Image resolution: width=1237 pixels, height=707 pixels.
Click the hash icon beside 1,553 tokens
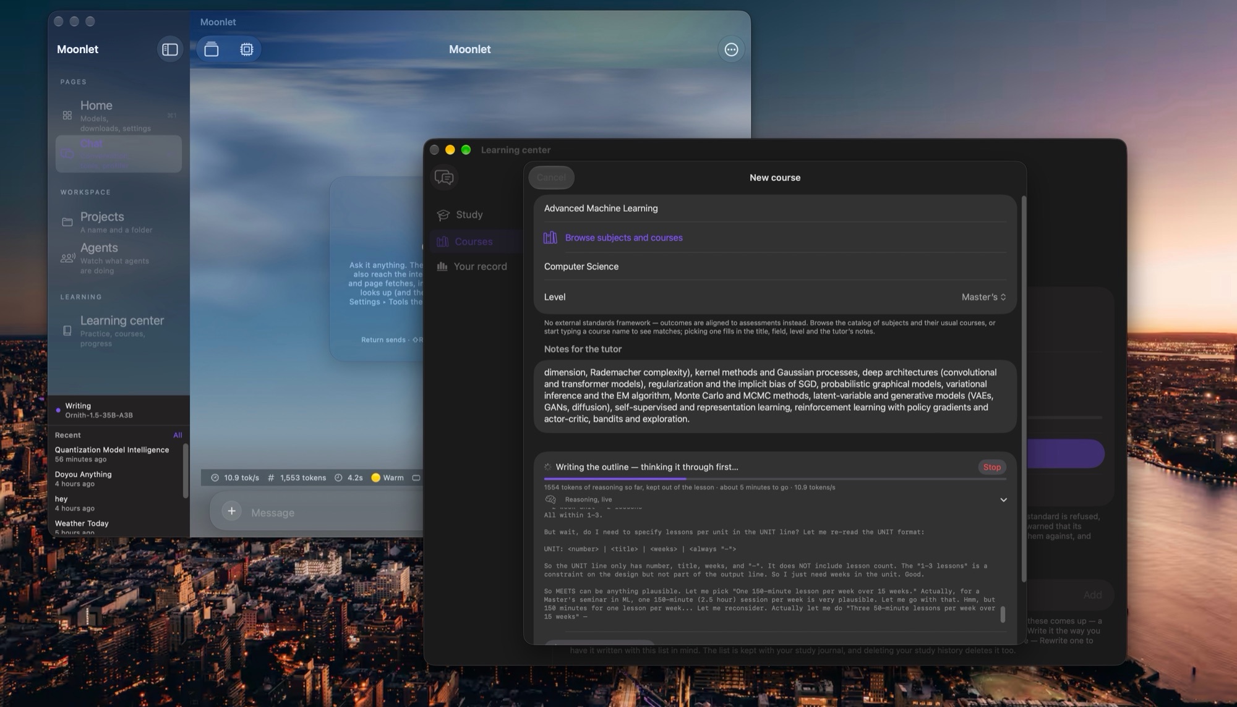pos(271,478)
